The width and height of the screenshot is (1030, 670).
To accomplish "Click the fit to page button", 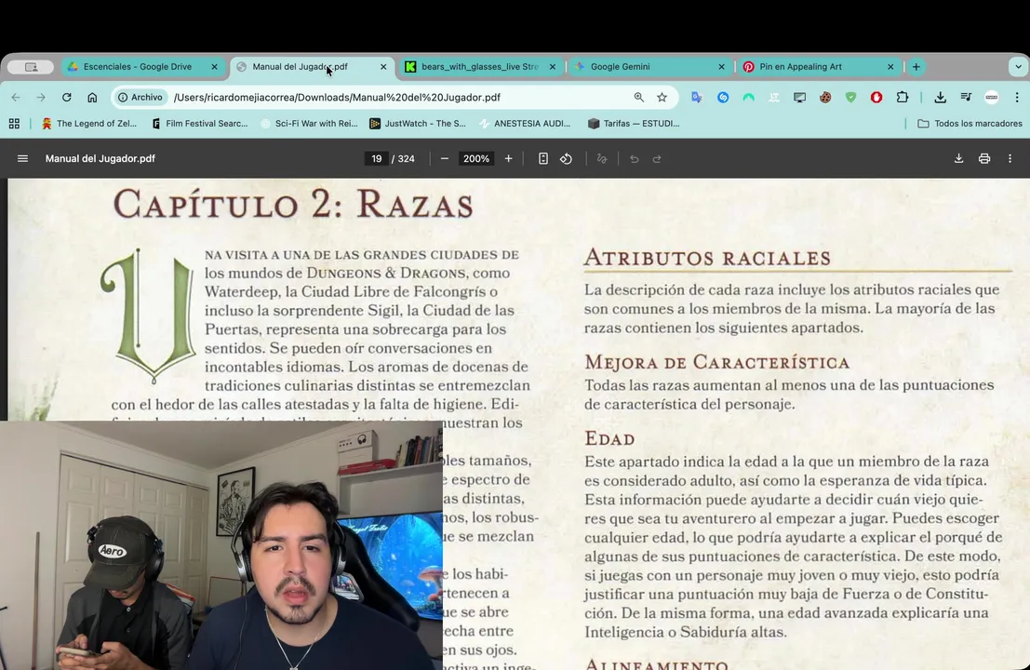I will point(542,158).
